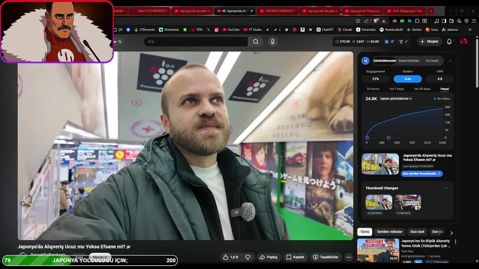Screen dimensions: 479x269
Task: Click second thumbnail-change marker on chart
Action: 388,138
